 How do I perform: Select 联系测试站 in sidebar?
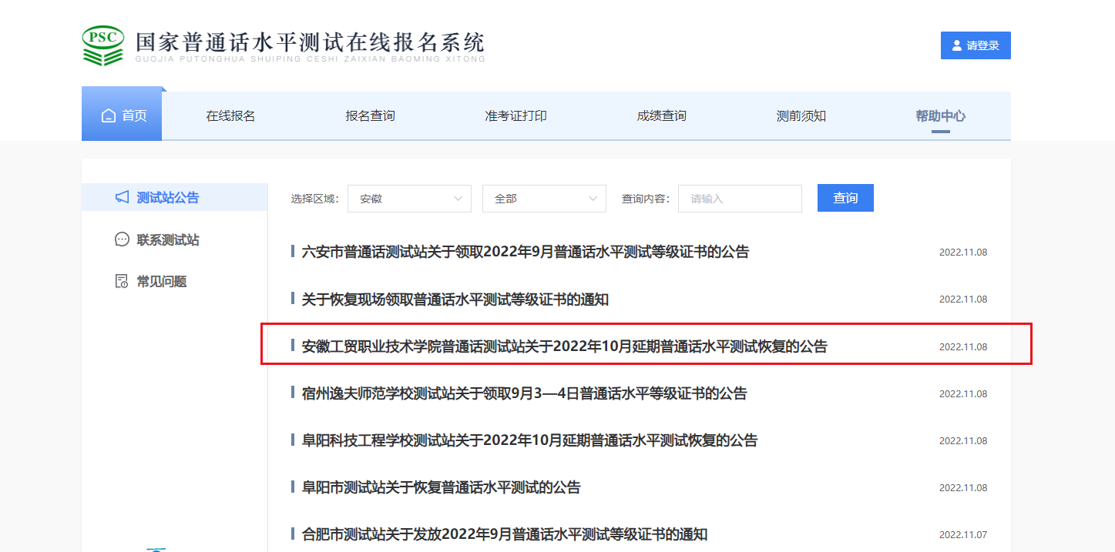168,240
